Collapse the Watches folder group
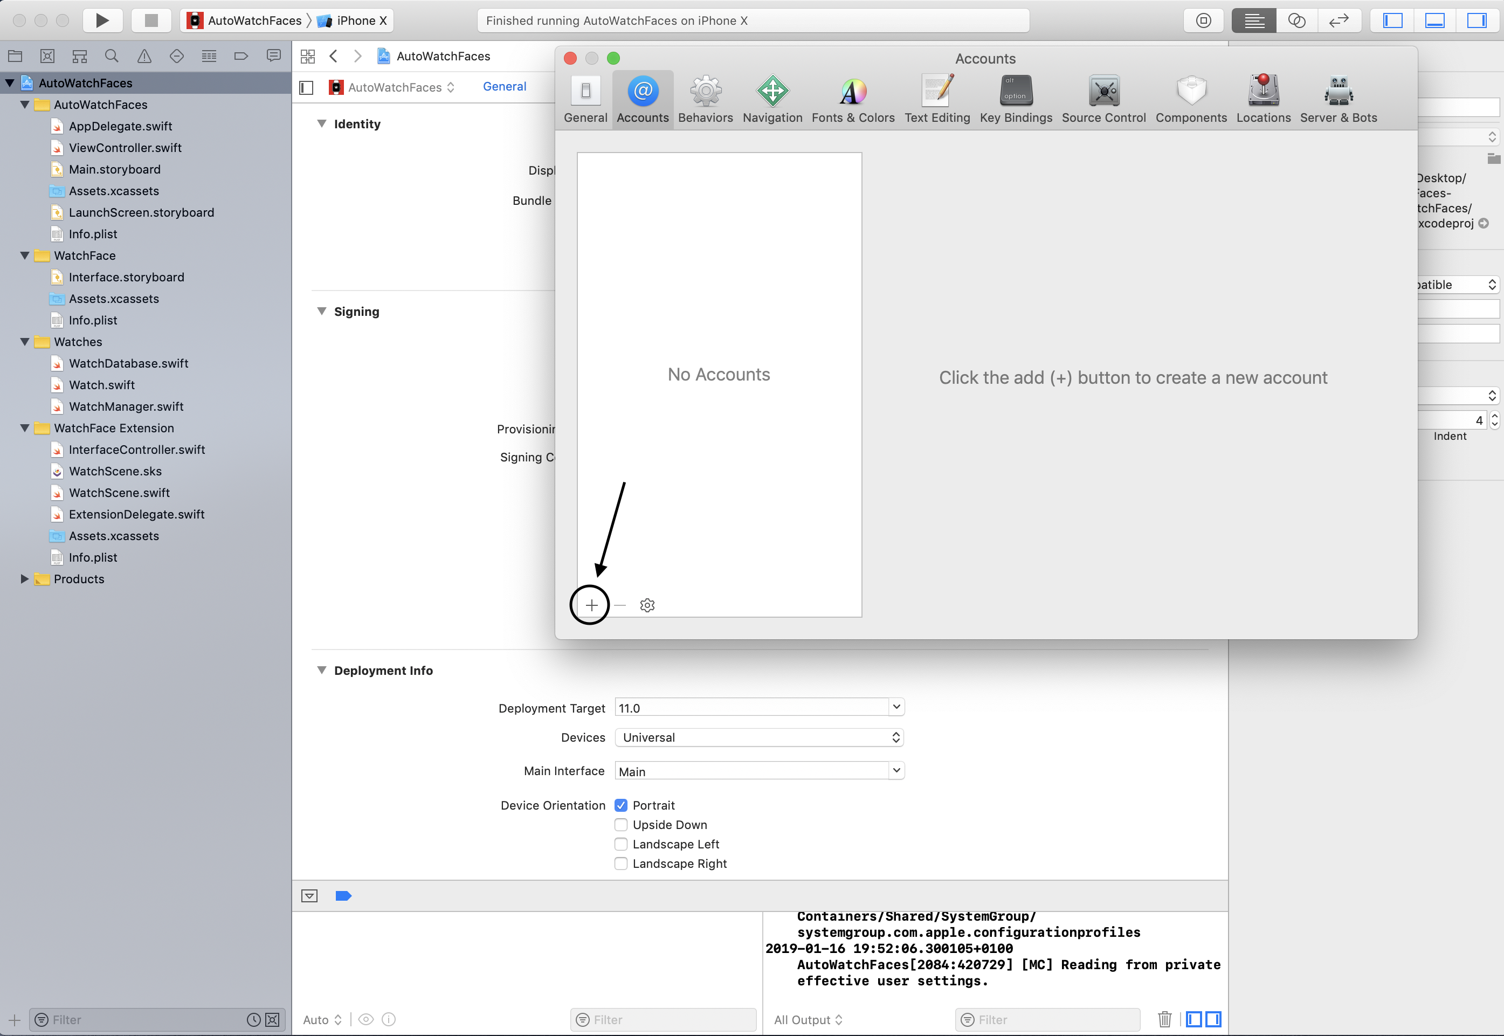 point(25,342)
